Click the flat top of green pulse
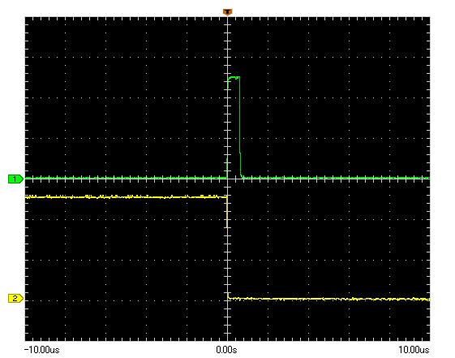 pos(234,77)
